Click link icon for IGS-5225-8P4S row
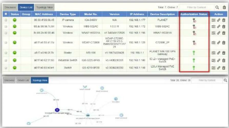 tap(219, 60)
